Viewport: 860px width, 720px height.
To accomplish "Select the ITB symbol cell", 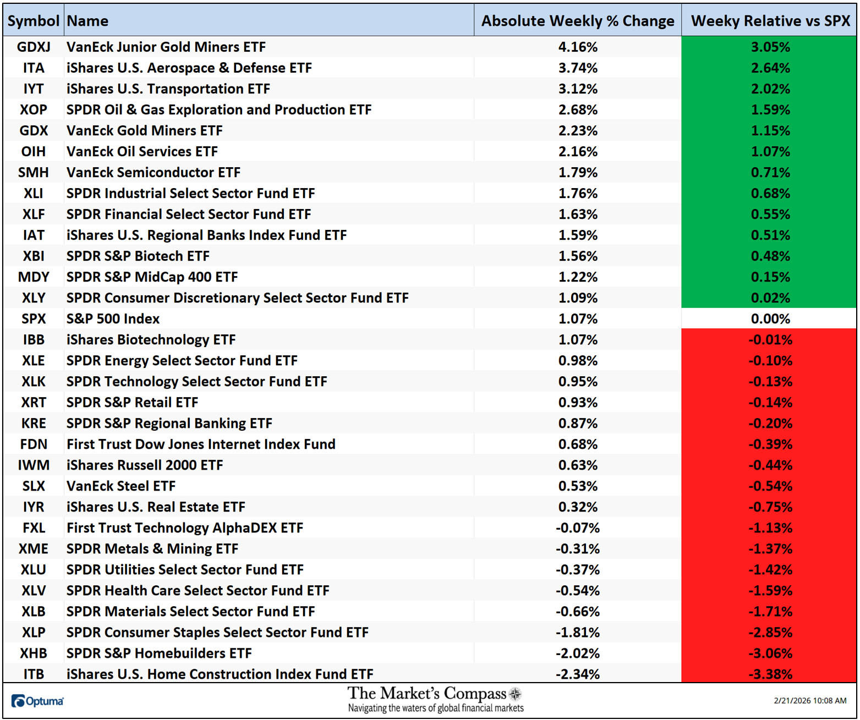I will coord(34,674).
